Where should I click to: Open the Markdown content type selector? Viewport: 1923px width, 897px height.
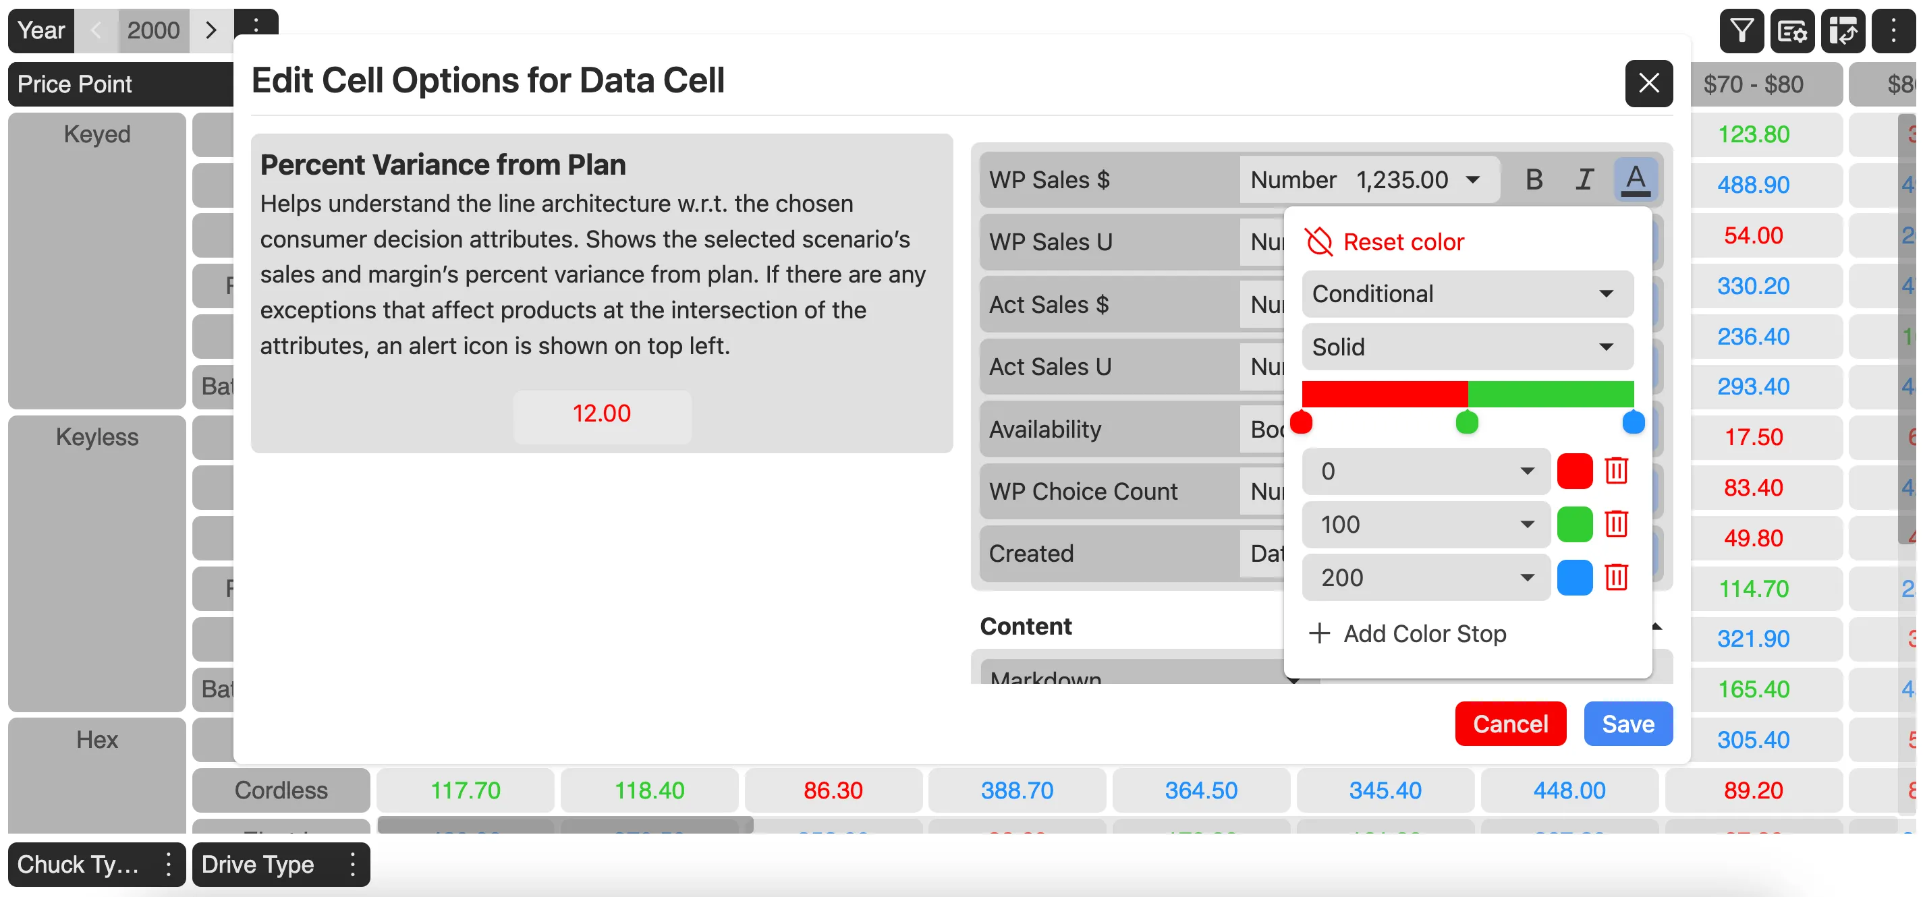1142,675
